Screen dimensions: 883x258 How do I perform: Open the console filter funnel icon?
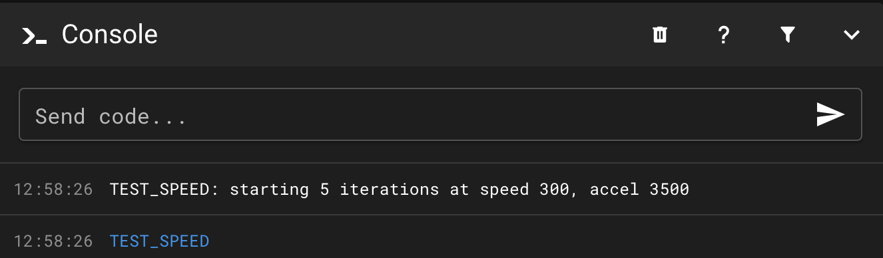point(788,35)
